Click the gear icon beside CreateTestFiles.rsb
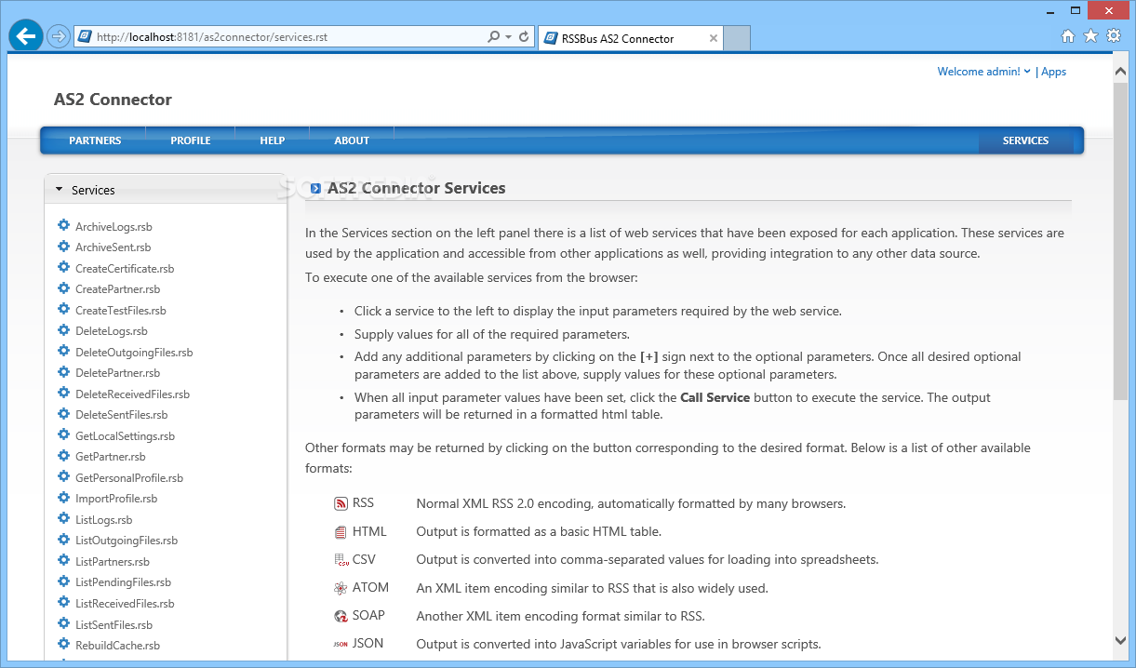Viewport: 1136px width, 668px height. [63, 310]
